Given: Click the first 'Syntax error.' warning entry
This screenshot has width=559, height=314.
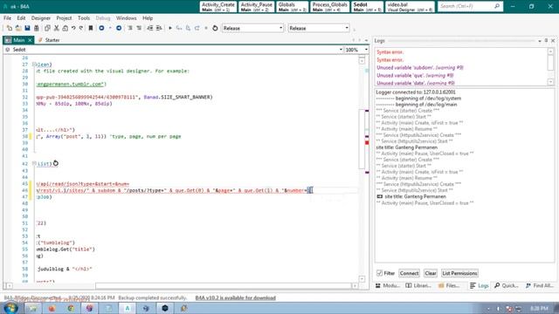Looking at the screenshot, I should [x=390, y=52].
